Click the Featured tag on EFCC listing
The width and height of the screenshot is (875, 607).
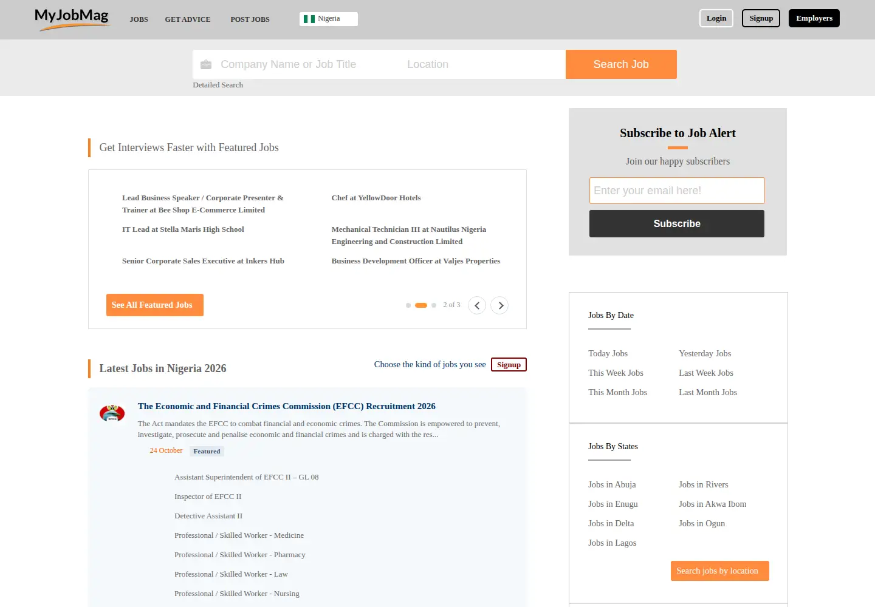pos(207,451)
